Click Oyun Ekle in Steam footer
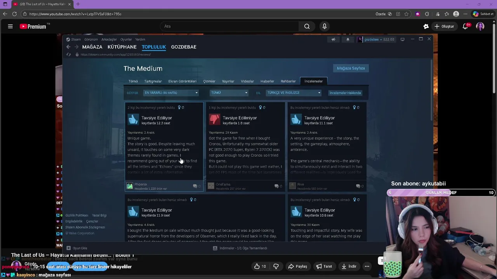This screenshot has height=279, width=497. [x=77, y=248]
